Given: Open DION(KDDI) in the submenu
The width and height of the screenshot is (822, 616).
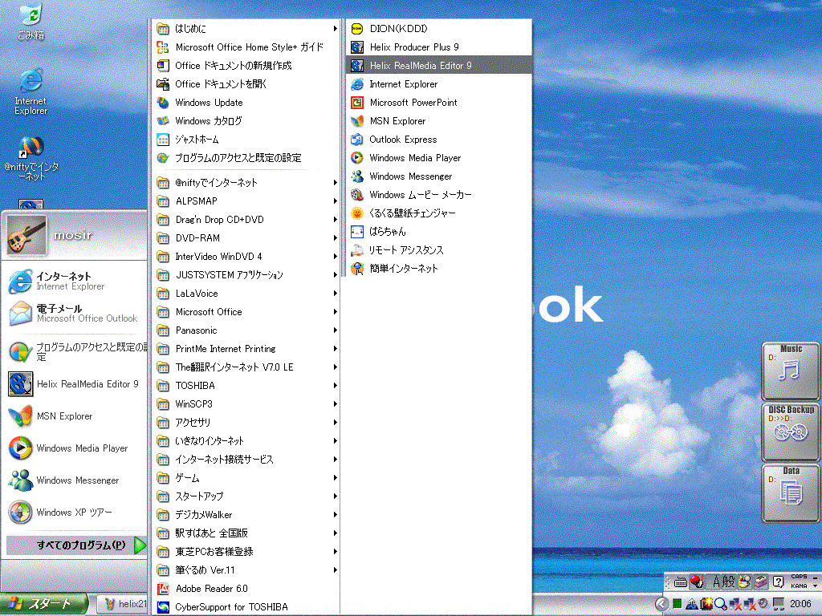Looking at the screenshot, I should (x=439, y=29).
